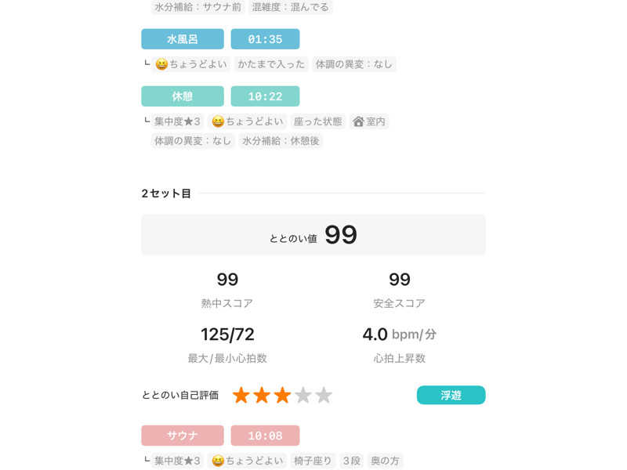
Task: Click the first orange star in ととのい自己評価
Action: pos(241,396)
